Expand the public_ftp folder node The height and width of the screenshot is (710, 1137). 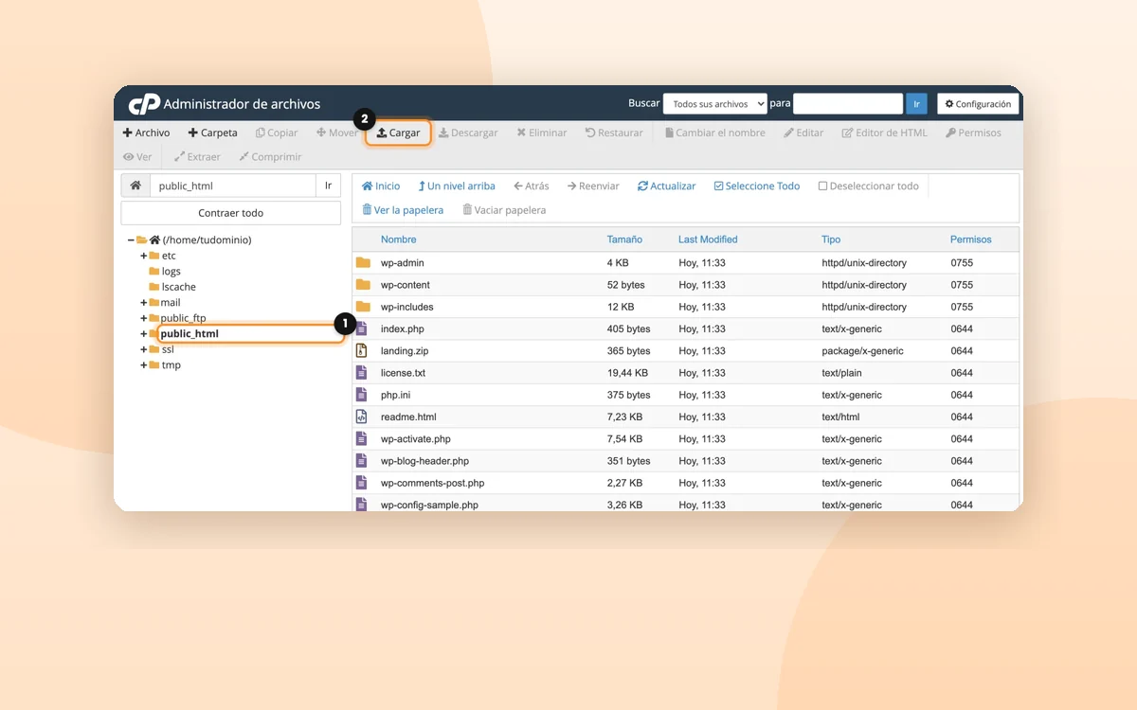click(144, 318)
